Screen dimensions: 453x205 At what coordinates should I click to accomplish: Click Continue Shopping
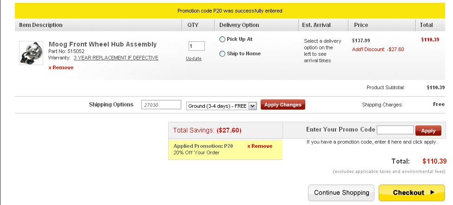[341, 192]
